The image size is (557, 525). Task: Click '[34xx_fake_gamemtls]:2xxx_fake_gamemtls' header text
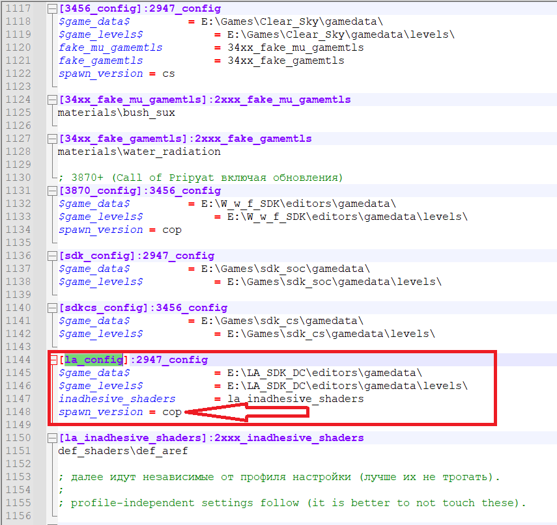[186, 139]
